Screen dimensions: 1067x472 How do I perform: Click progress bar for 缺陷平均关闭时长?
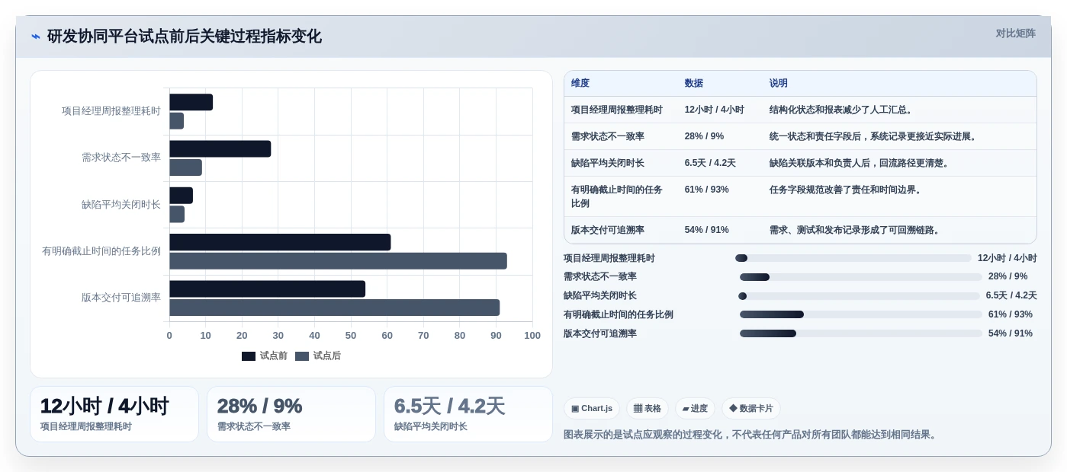point(859,296)
